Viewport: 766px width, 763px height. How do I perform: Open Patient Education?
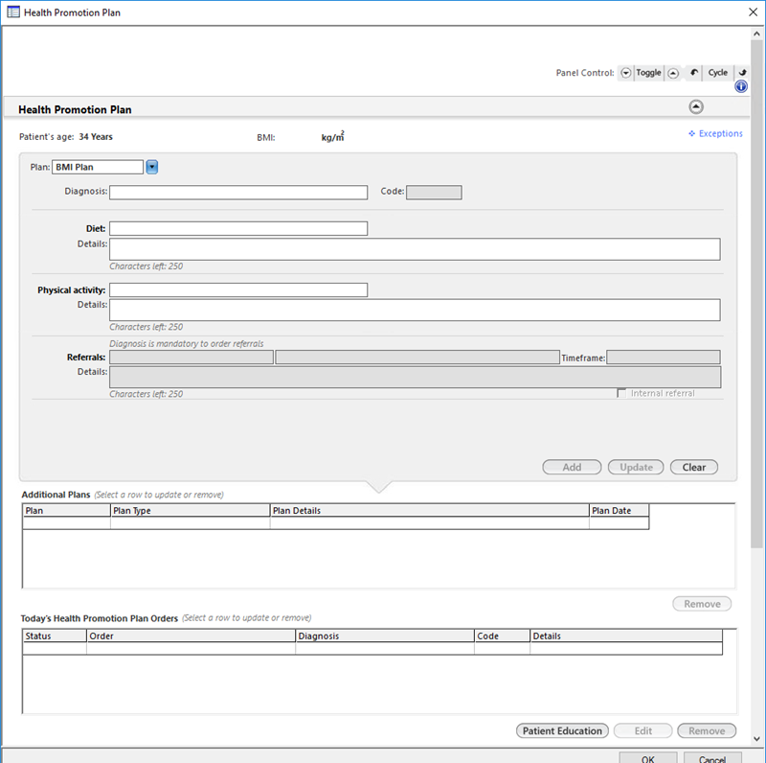(562, 730)
